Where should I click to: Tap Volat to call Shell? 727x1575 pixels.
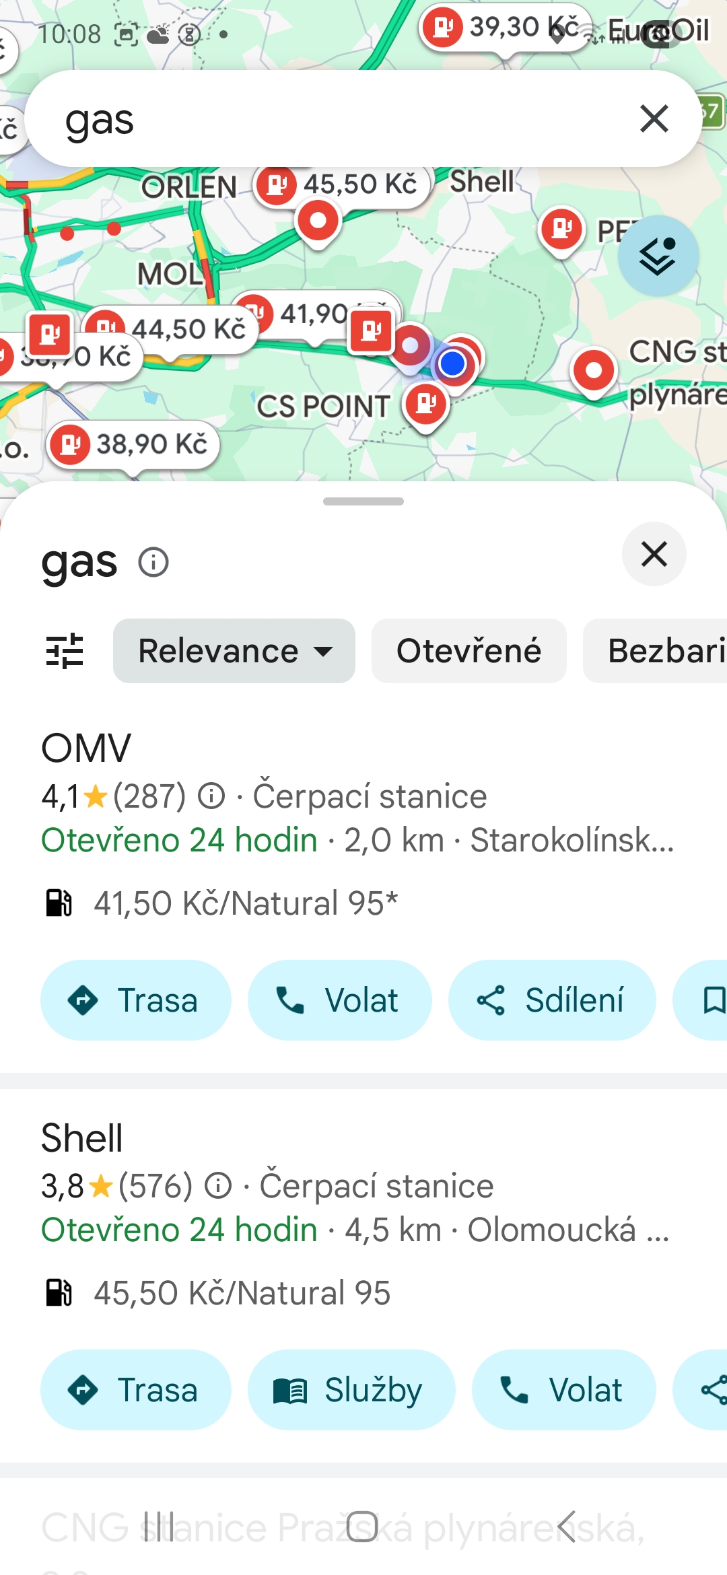(563, 1390)
